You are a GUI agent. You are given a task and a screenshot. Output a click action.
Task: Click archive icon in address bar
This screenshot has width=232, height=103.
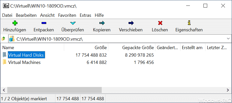pos(12,39)
